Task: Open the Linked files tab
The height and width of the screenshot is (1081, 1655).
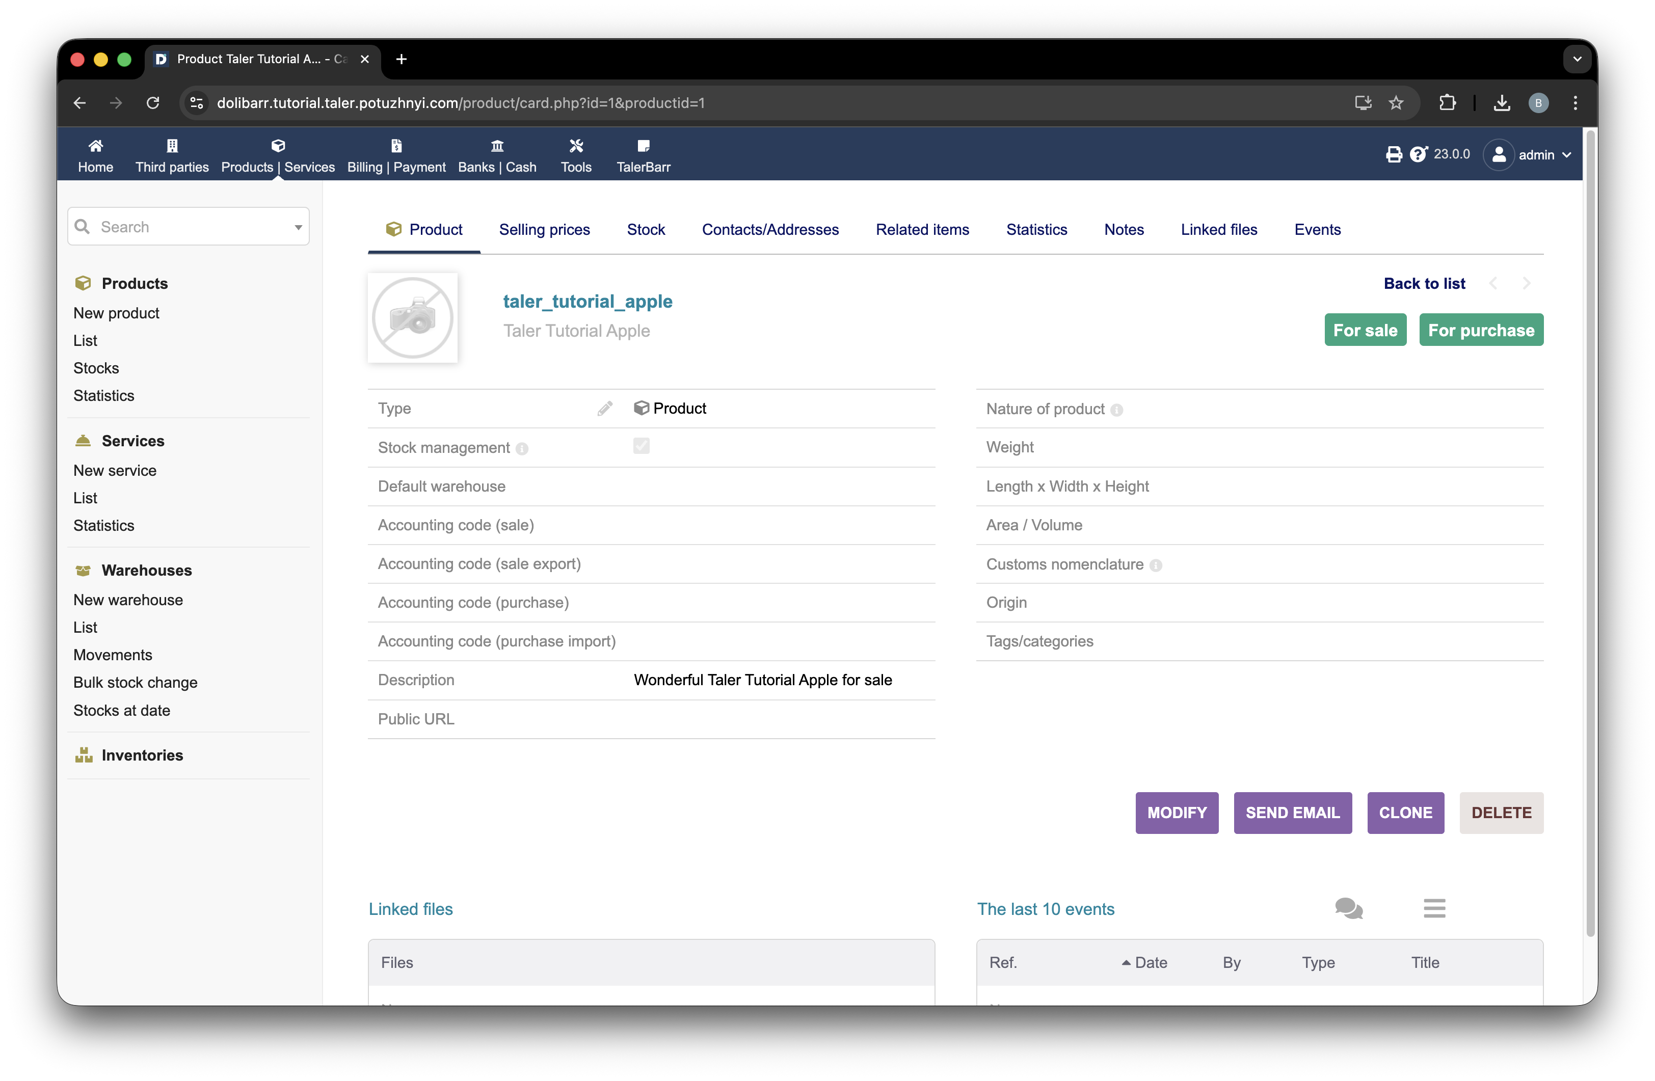Action: 1218,229
